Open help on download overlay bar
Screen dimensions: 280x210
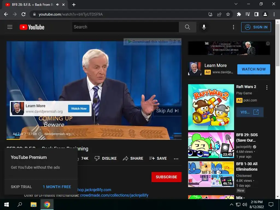click(x=174, y=42)
